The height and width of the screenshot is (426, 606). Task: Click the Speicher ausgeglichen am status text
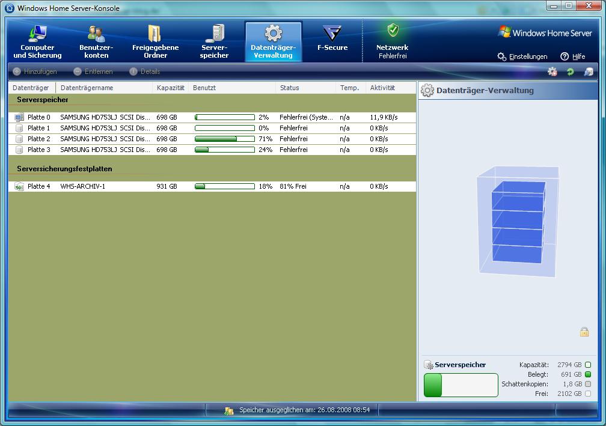[x=304, y=410]
